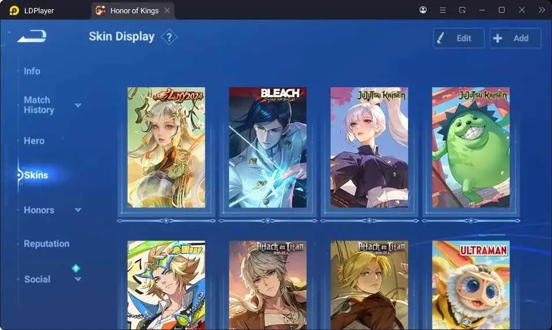Image resolution: width=552 pixels, height=330 pixels.
Task: Expand the Match History chevron
Action: pos(78,105)
